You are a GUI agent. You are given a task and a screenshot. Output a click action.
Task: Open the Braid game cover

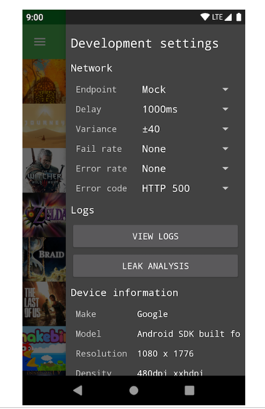[x=44, y=259]
